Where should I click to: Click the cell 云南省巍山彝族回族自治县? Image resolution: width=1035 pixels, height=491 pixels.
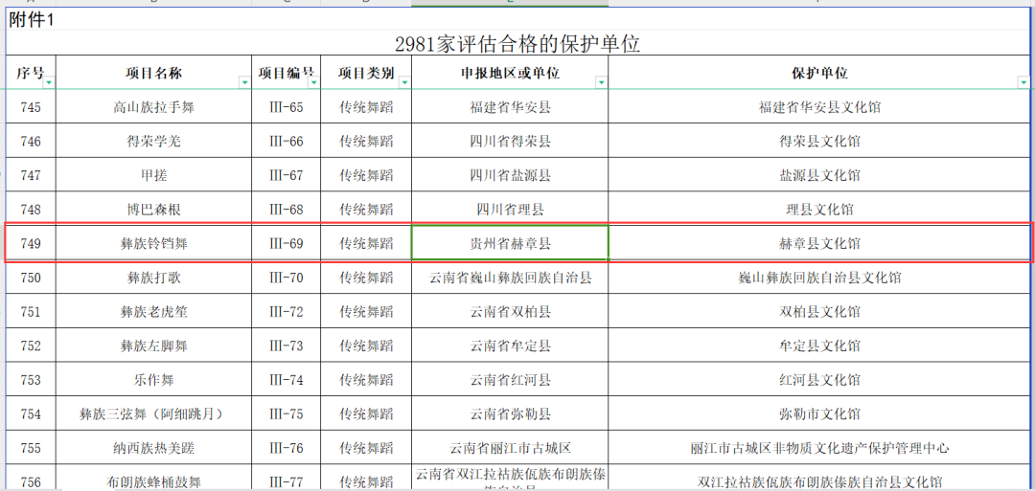[510, 279]
